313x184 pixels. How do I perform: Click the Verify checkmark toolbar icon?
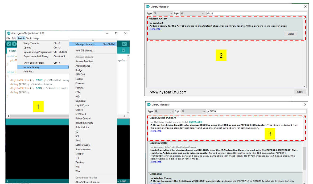[9, 44]
